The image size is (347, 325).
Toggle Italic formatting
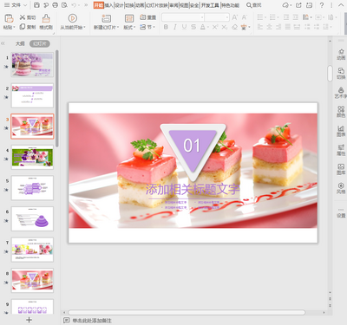(x=175, y=27)
